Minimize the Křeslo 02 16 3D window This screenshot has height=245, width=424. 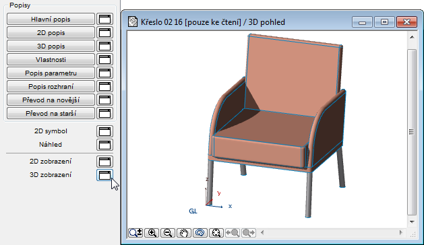coord(363,22)
